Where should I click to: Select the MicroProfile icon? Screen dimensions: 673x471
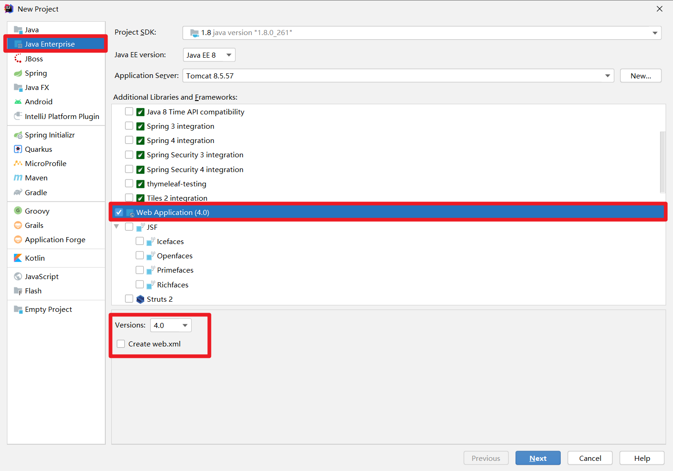pos(18,164)
